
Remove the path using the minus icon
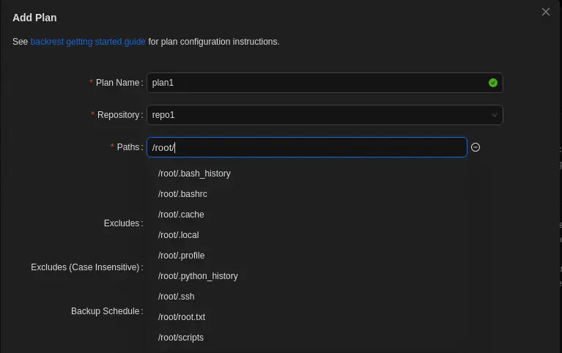click(x=476, y=147)
